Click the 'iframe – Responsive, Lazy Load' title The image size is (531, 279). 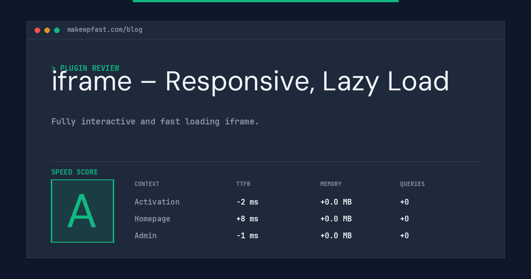point(250,82)
